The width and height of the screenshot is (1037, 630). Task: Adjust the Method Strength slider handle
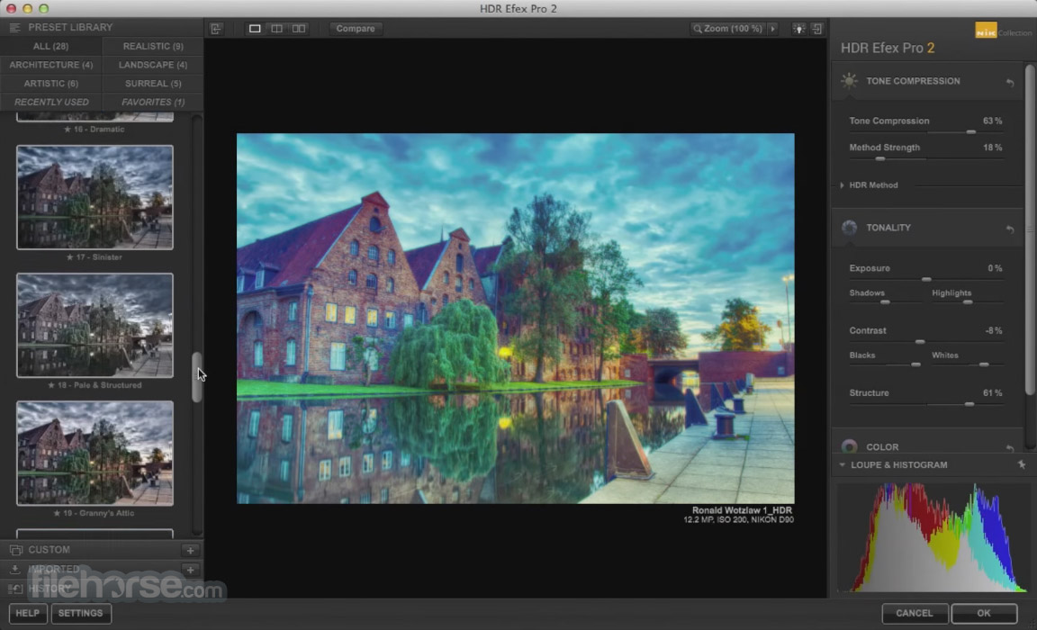click(x=880, y=159)
